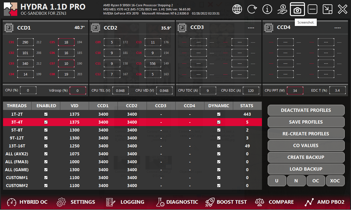
Task: Click the Settings gears icon
Action: pos(61,202)
